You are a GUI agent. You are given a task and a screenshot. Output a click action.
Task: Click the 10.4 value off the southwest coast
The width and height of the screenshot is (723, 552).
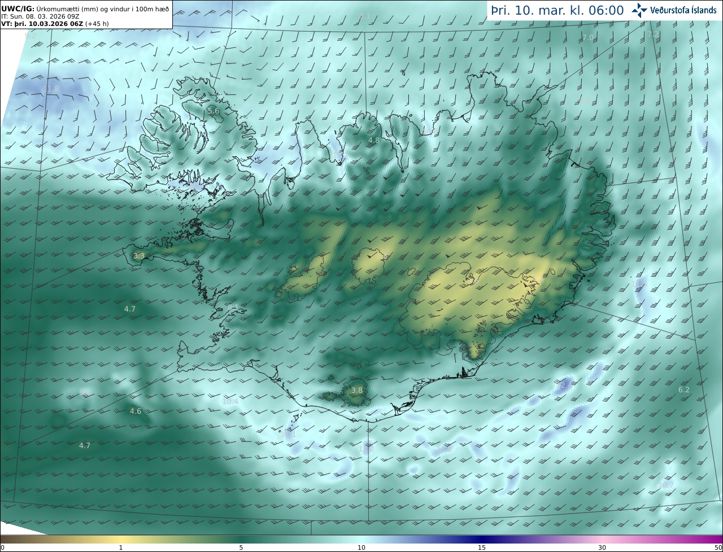(x=230, y=401)
